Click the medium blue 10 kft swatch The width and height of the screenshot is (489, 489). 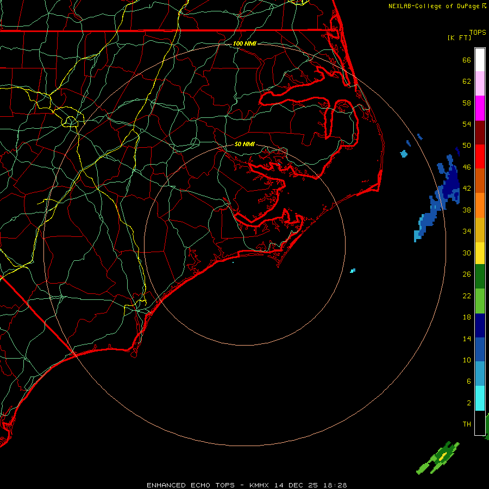point(480,349)
